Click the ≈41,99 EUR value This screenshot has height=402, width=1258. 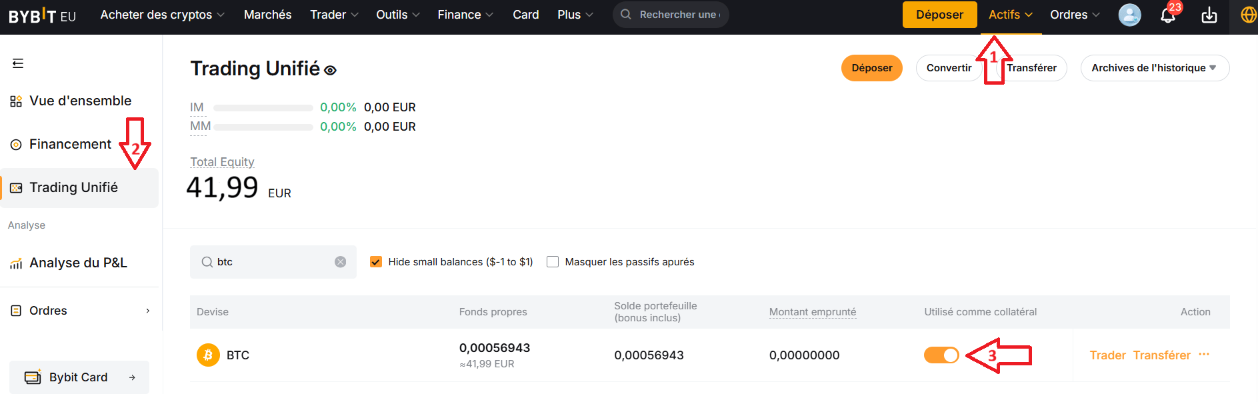tap(487, 364)
